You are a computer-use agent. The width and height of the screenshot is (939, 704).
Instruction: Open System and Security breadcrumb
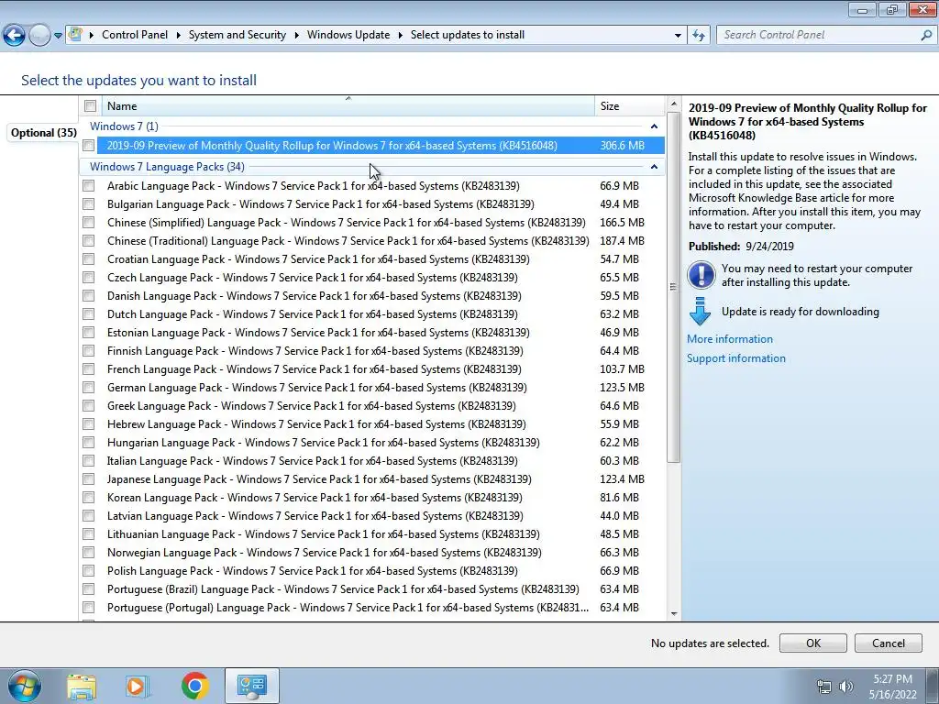click(238, 35)
